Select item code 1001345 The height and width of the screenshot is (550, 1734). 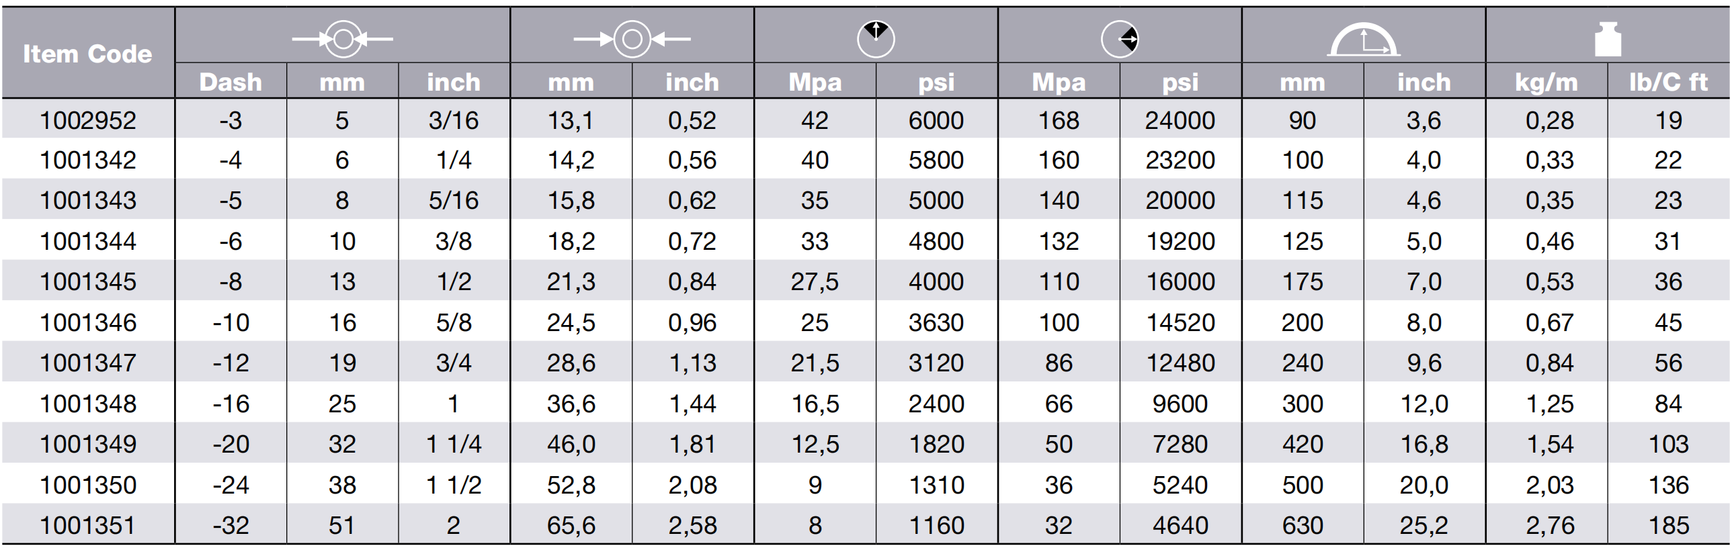coord(87,282)
